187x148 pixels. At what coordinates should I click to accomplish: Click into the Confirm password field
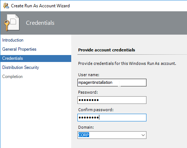(112, 117)
